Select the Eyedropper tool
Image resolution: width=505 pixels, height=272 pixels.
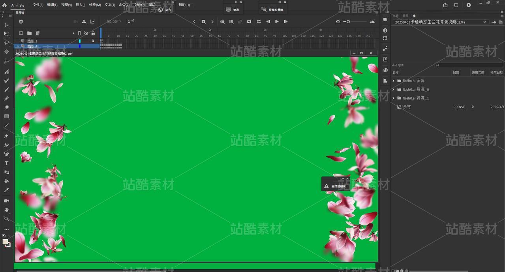coord(6,190)
